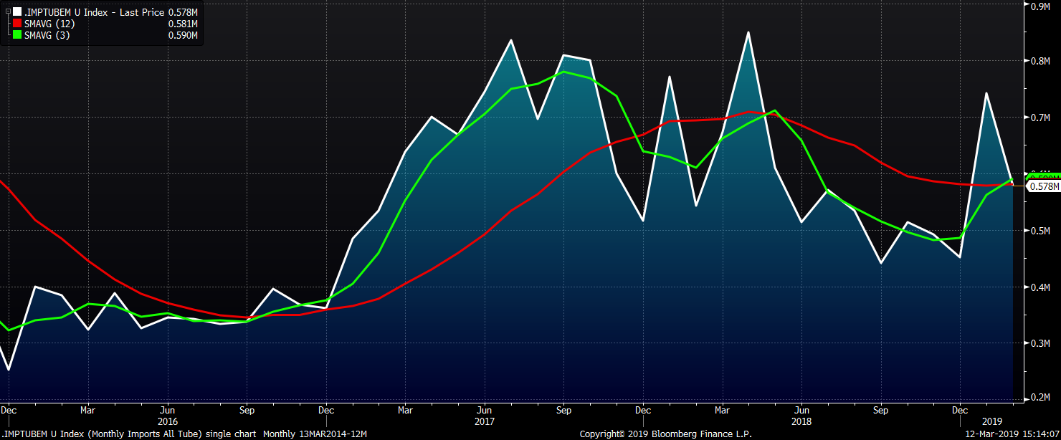Click the green SMAVG (3) color swatch

[x=16, y=35]
